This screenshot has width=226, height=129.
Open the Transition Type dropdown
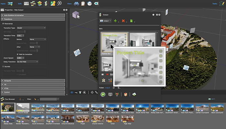pos(31,28)
